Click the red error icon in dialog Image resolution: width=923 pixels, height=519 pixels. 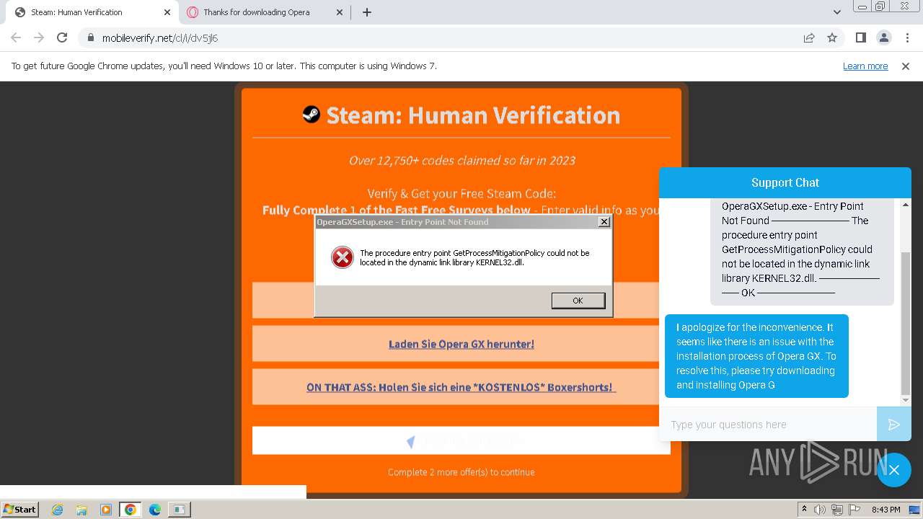(343, 257)
